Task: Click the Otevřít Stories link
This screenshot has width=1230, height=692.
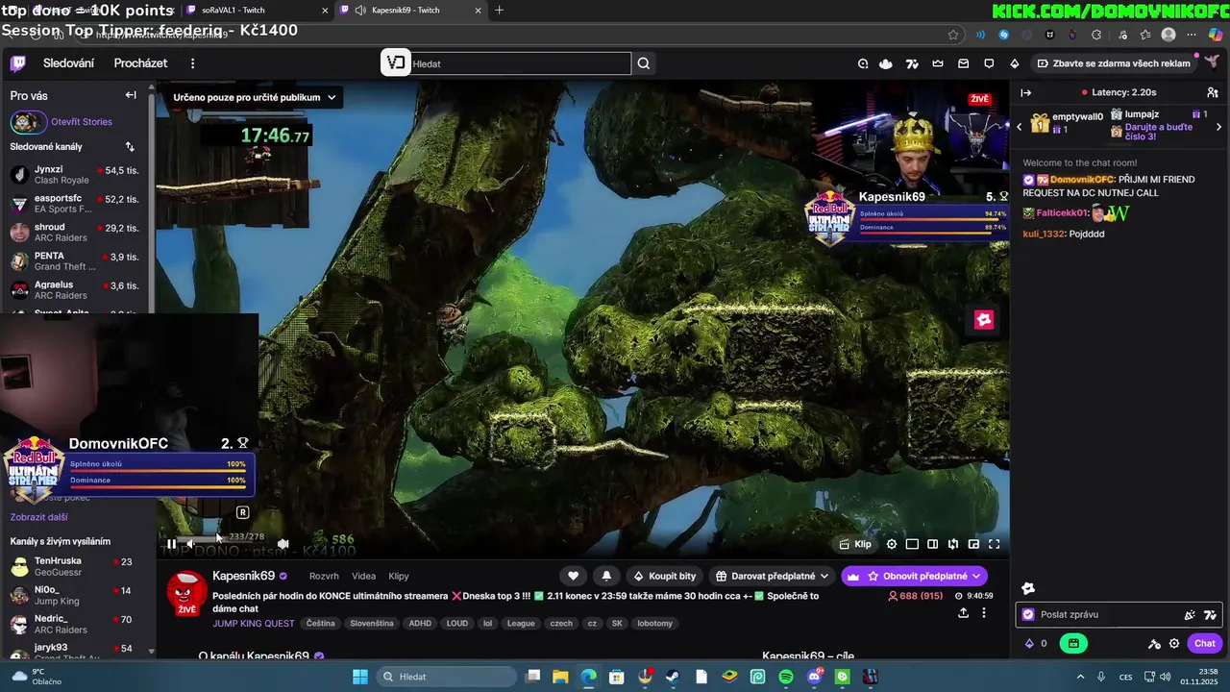Action: pos(82,122)
